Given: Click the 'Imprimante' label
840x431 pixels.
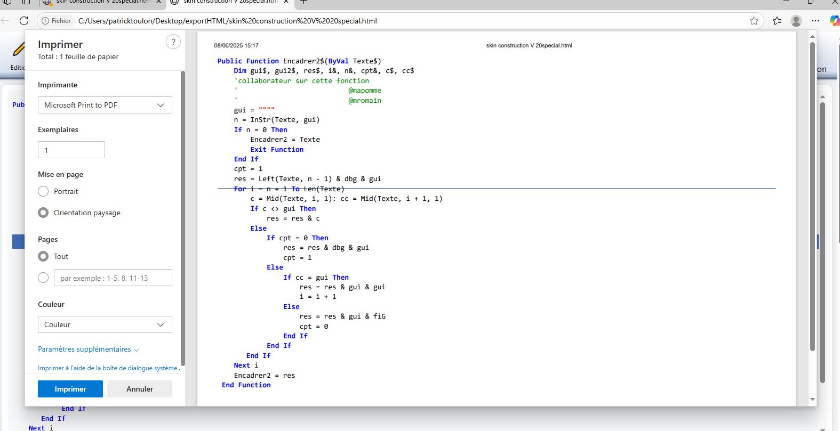Looking at the screenshot, I should 58,85.
